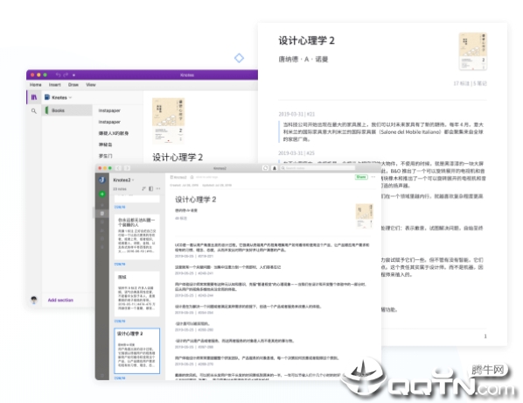Viewport: 523px width, 403px height.
Task: Toggle the notebooks navigation icon in OneNote
Action: (x=34, y=97)
